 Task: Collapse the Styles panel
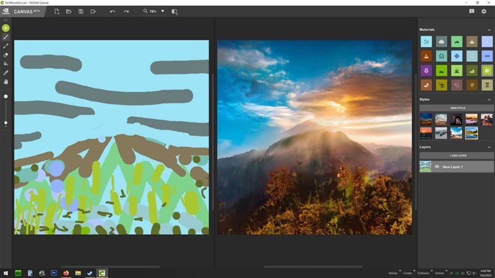(489, 99)
